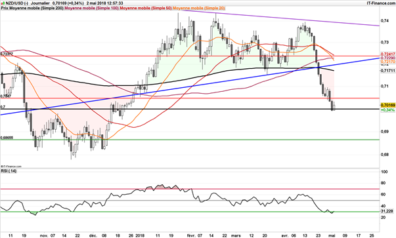Click the 31,228 RSI value tag
Image resolution: width=396 pixels, height=238 pixels.
pyautogui.click(x=387, y=211)
